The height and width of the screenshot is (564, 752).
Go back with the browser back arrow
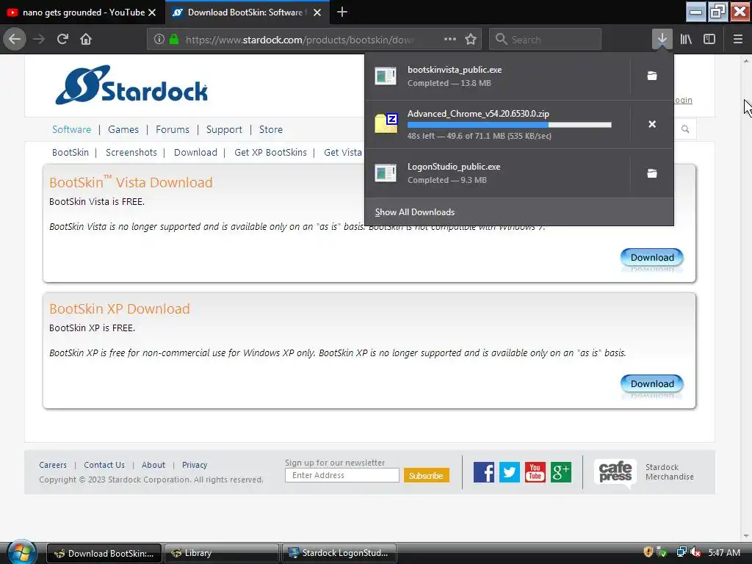click(x=15, y=40)
